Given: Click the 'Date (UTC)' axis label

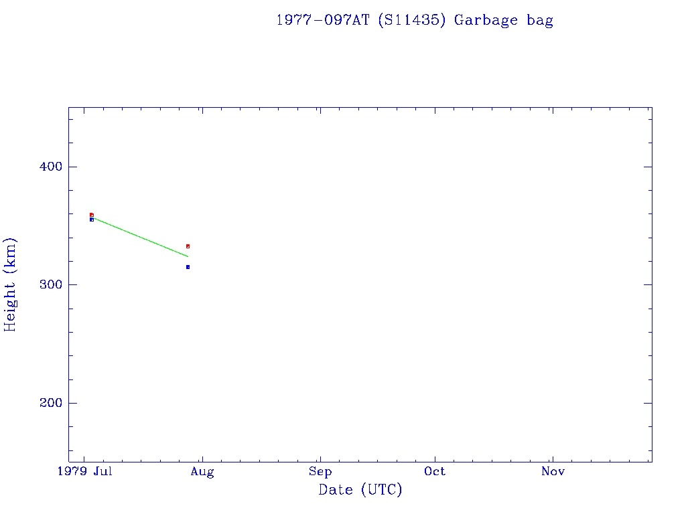Looking at the screenshot, I should 360,490.
